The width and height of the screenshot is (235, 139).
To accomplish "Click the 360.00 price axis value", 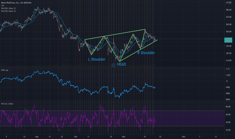I will click(228, 24).
